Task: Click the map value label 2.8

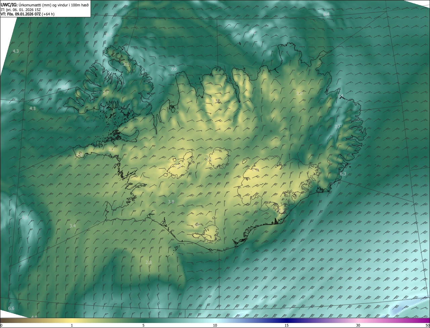Action: coord(148,262)
